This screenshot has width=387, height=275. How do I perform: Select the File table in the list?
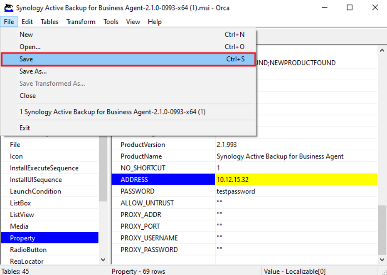[50, 144]
